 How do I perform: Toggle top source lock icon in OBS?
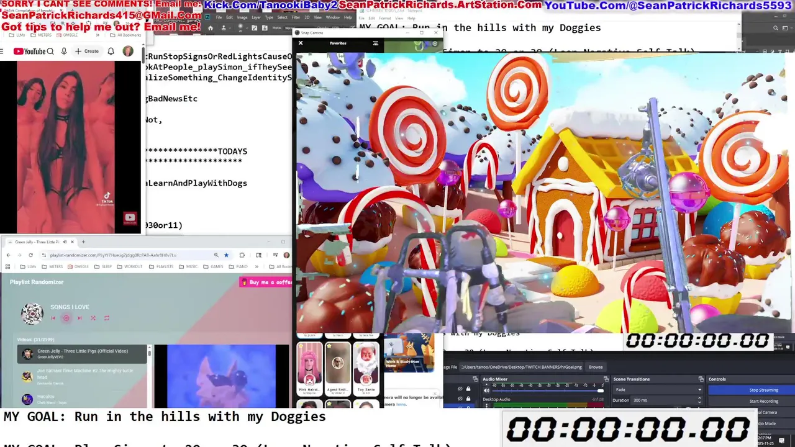tap(468, 389)
